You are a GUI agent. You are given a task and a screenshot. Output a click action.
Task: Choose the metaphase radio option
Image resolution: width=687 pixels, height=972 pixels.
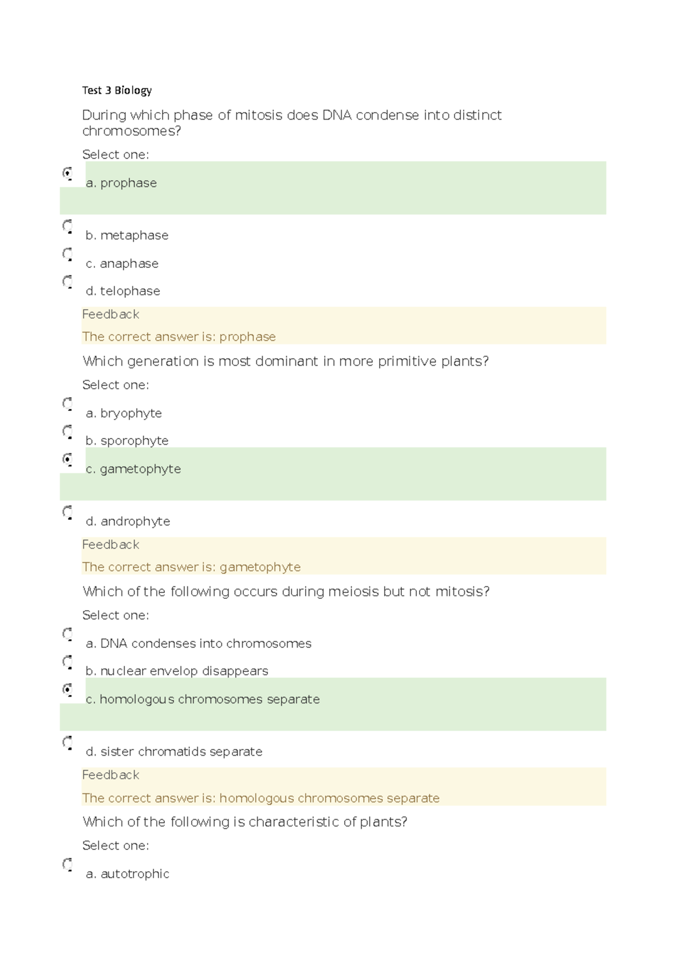coord(68,226)
